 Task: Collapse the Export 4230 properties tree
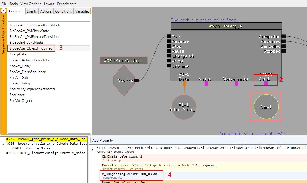tap(93, 149)
